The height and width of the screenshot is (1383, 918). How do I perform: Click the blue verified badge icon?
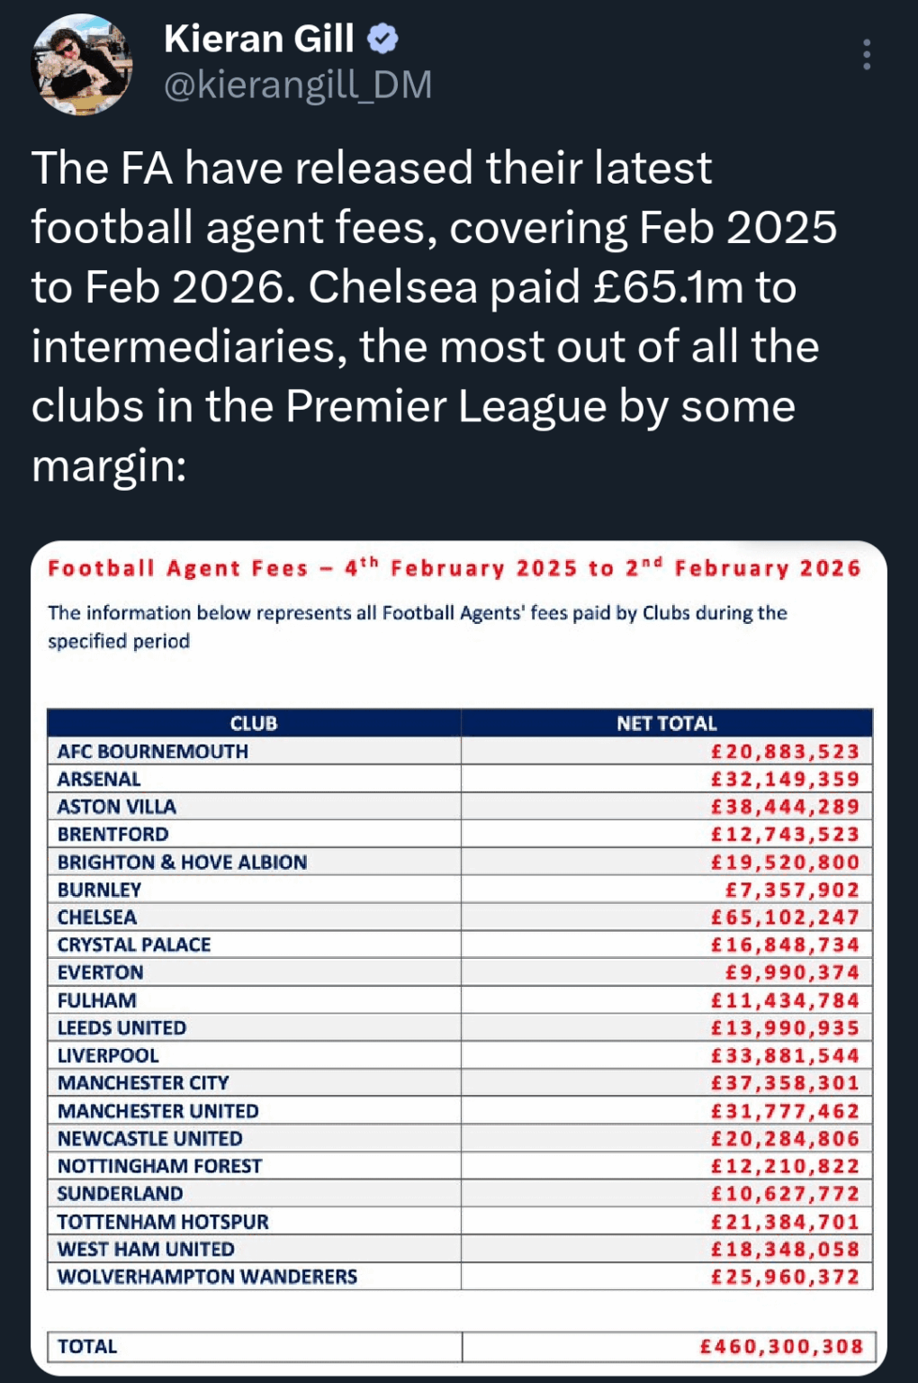(384, 40)
